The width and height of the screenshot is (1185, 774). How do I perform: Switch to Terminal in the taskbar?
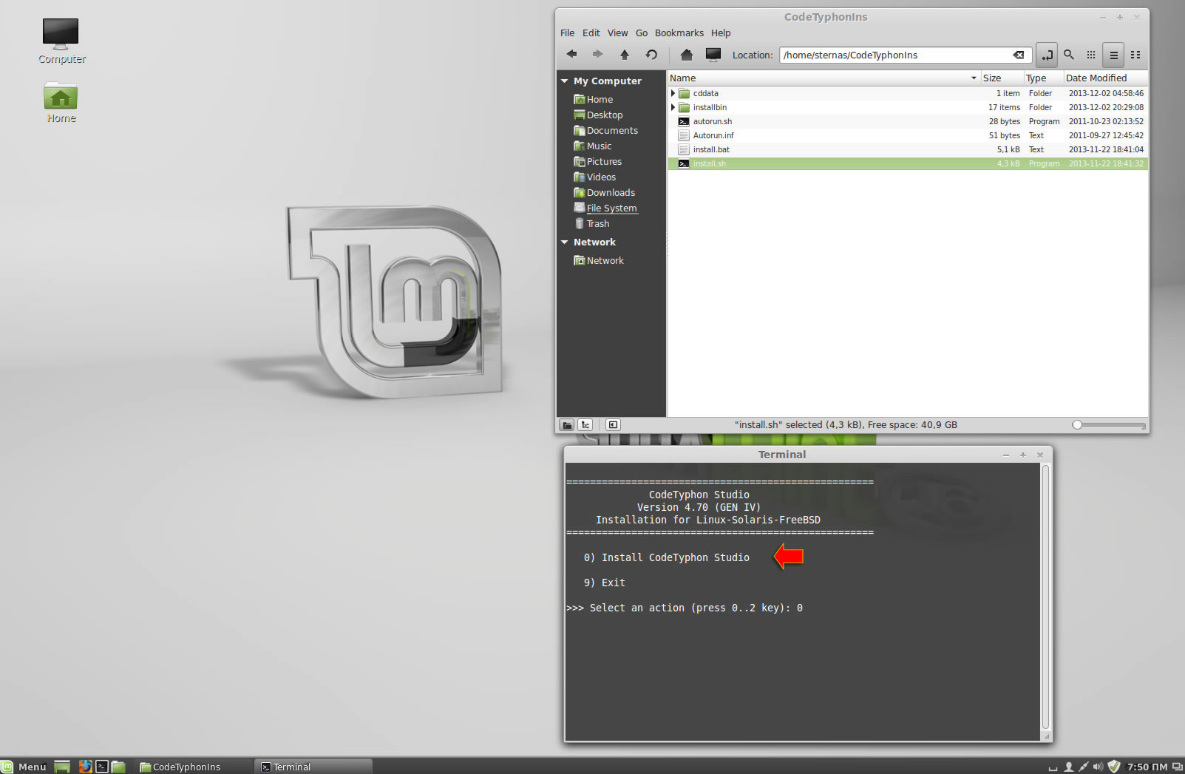[x=313, y=767]
